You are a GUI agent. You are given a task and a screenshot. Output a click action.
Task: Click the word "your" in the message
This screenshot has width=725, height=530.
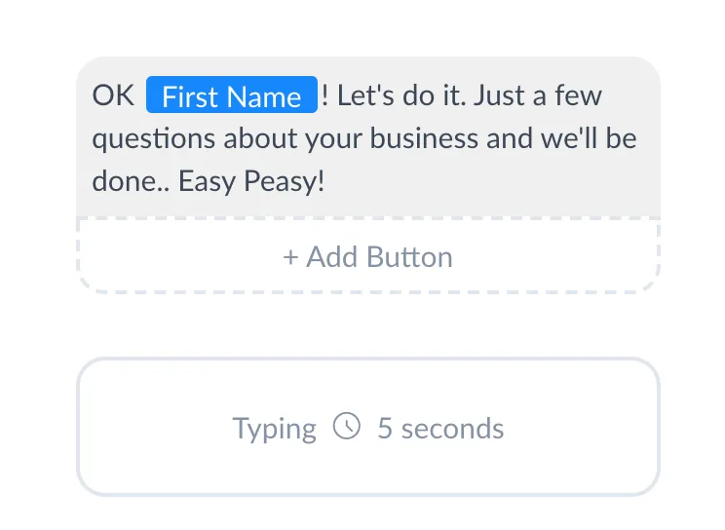[x=333, y=139]
